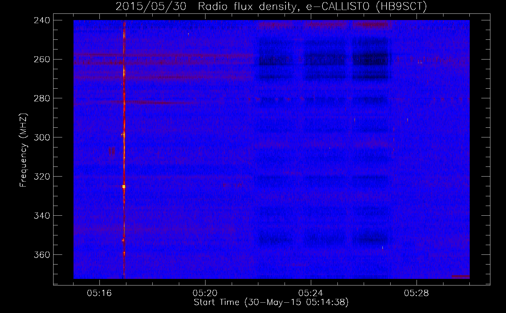
Task: Click the bright burst spot near 300 MHz
Action: tap(123, 135)
